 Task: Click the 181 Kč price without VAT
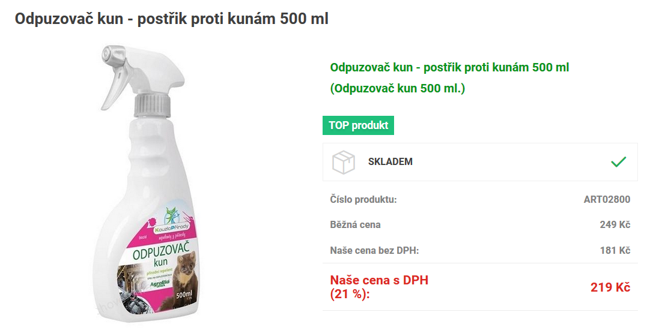(615, 250)
